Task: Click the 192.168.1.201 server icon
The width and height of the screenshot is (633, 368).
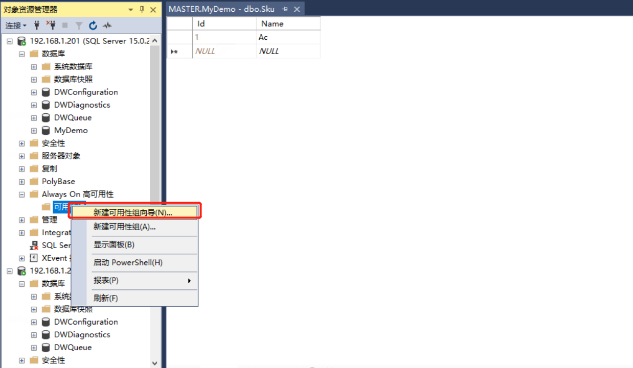Action: point(21,41)
